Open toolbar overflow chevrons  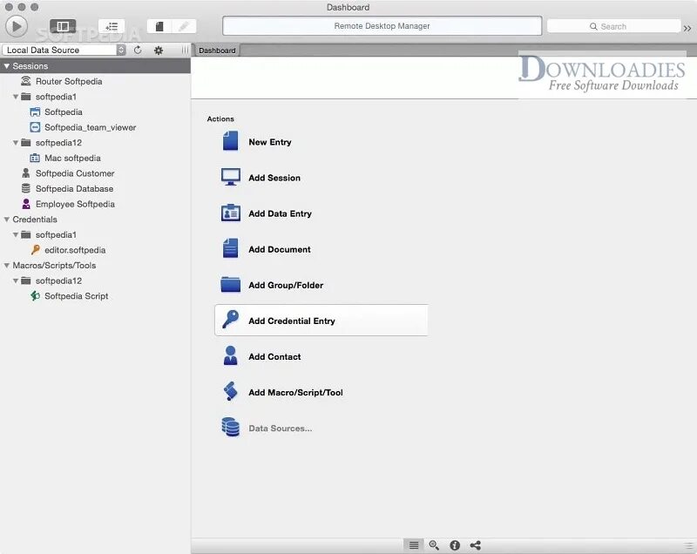click(x=687, y=28)
